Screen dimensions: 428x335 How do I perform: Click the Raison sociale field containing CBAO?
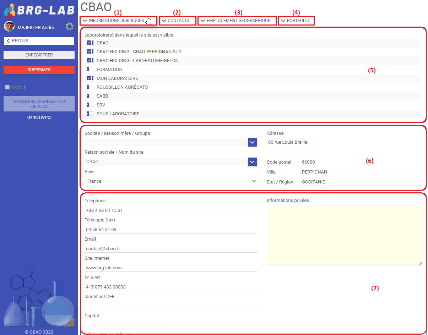point(166,162)
